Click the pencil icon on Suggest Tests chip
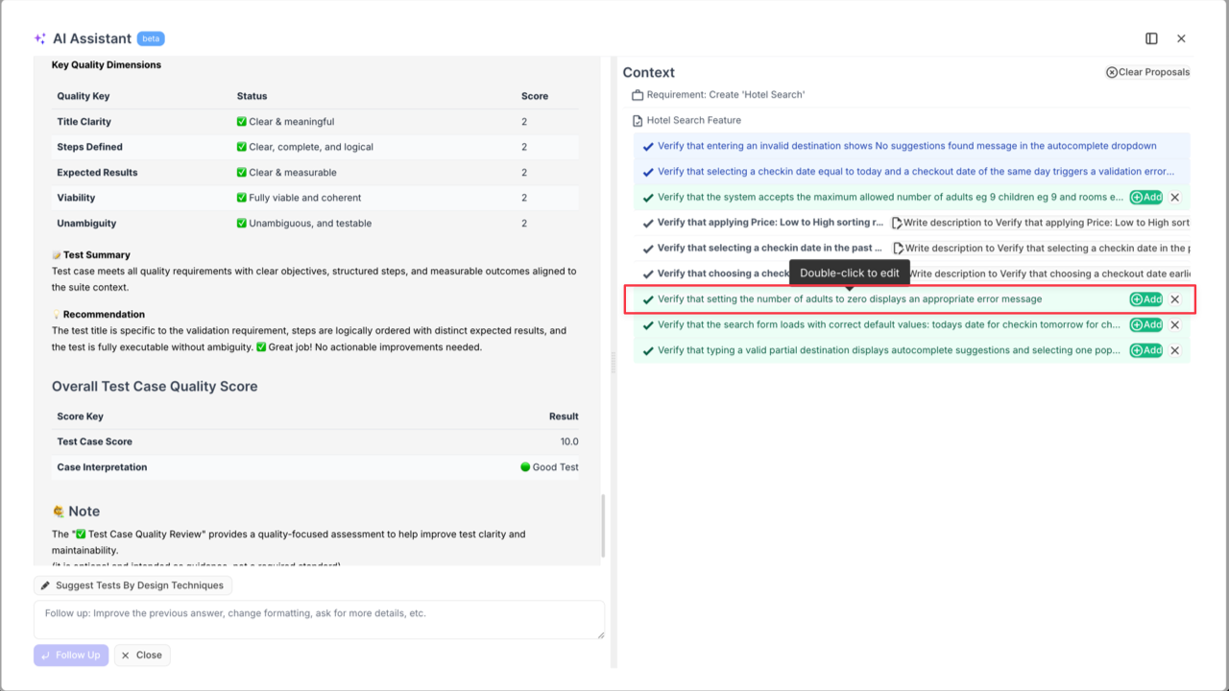This screenshot has height=691, width=1229. (45, 584)
